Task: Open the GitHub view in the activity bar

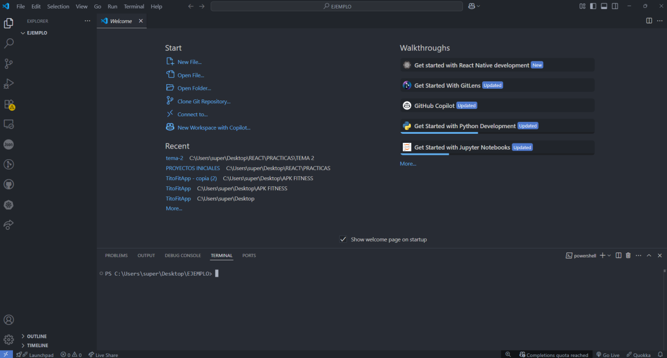Action: pos(8,185)
